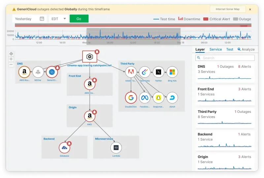Select the Twitter X node icon

pos(158,72)
